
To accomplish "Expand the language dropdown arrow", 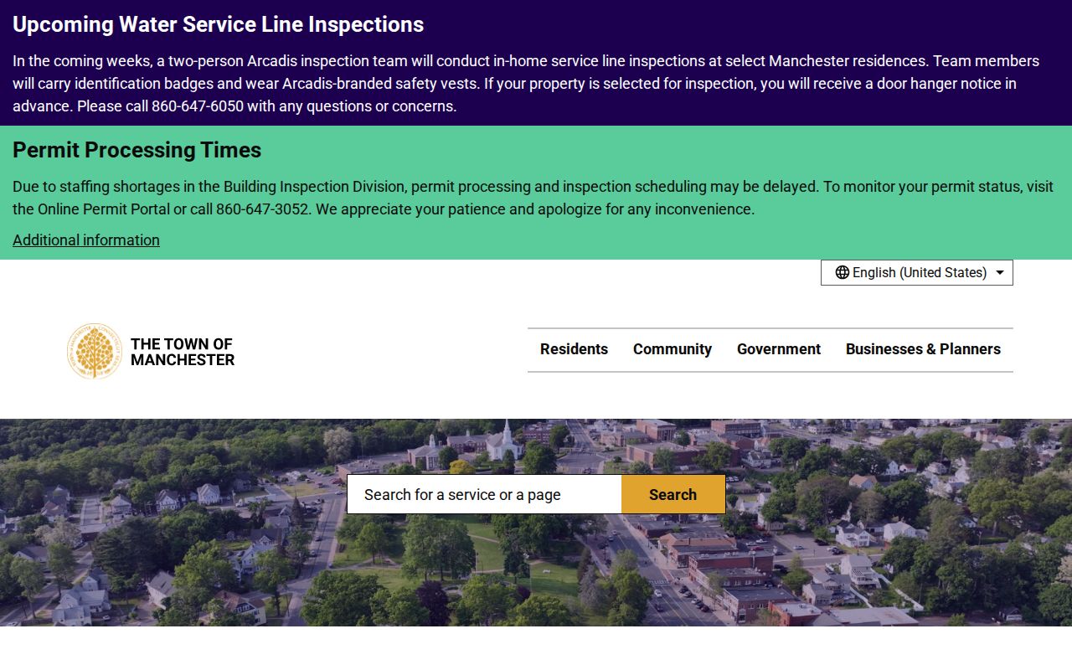I will (x=1000, y=273).
